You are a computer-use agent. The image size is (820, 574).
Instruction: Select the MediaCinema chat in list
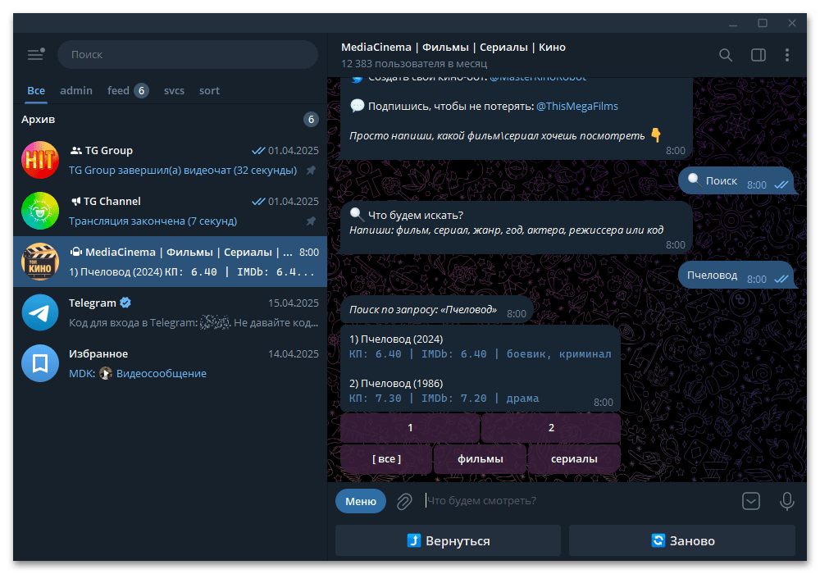tap(170, 262)
